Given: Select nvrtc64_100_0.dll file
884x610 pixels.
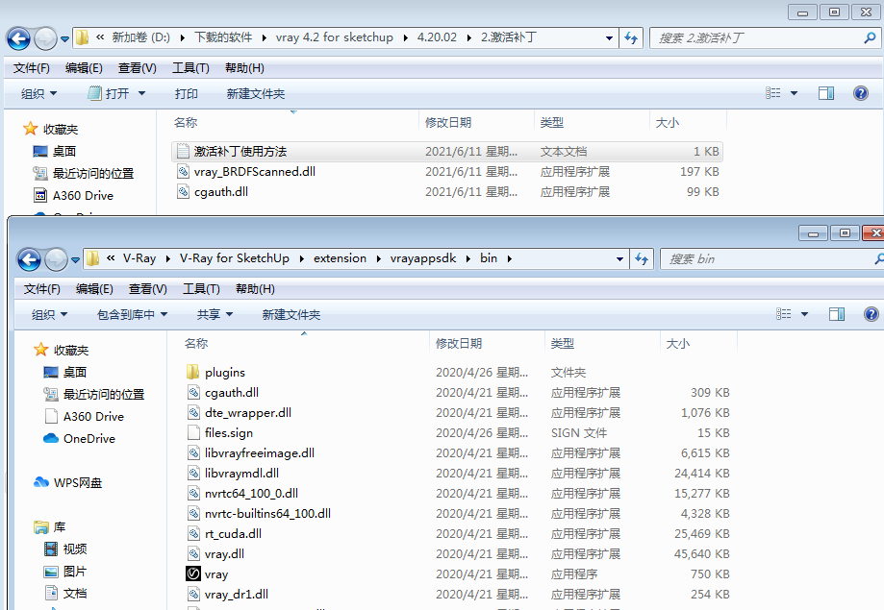Looking at the screenshot, I should 457,494.
